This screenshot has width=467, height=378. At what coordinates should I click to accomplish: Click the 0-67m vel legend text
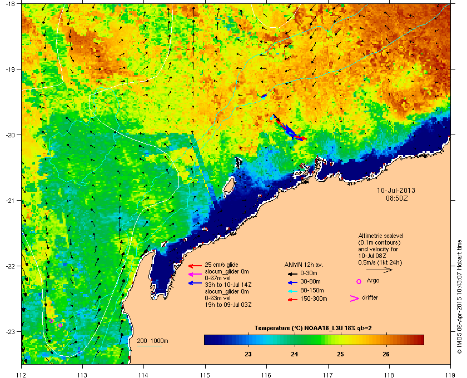[x=217, y=278]
